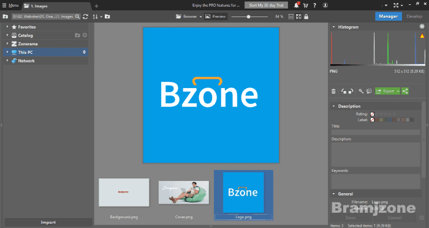
Task: Expand the Catalog tree node
Action: [7, 35]
